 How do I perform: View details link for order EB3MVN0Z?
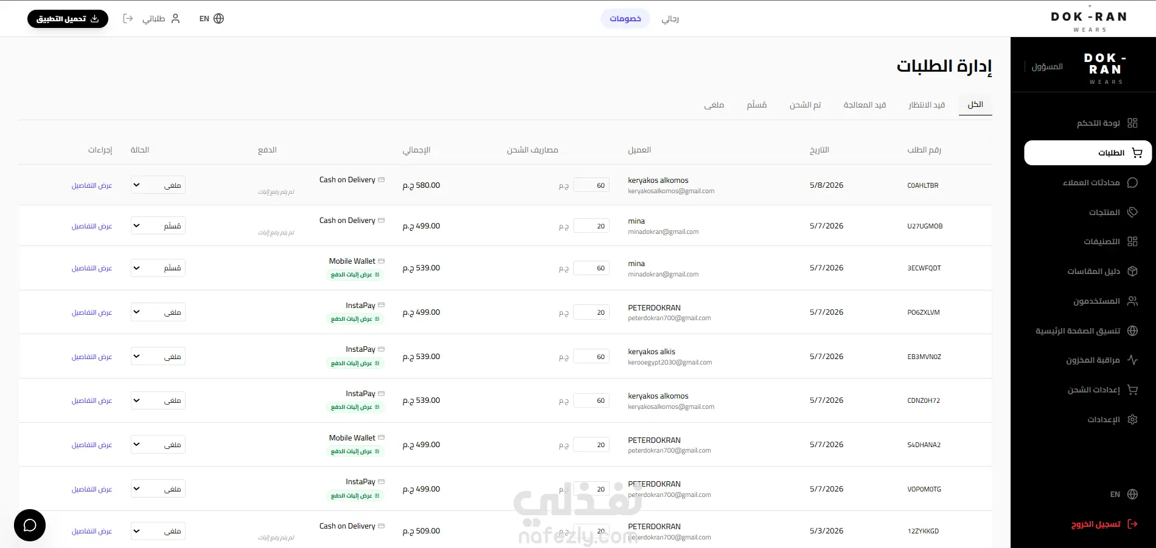pos(92,357)
